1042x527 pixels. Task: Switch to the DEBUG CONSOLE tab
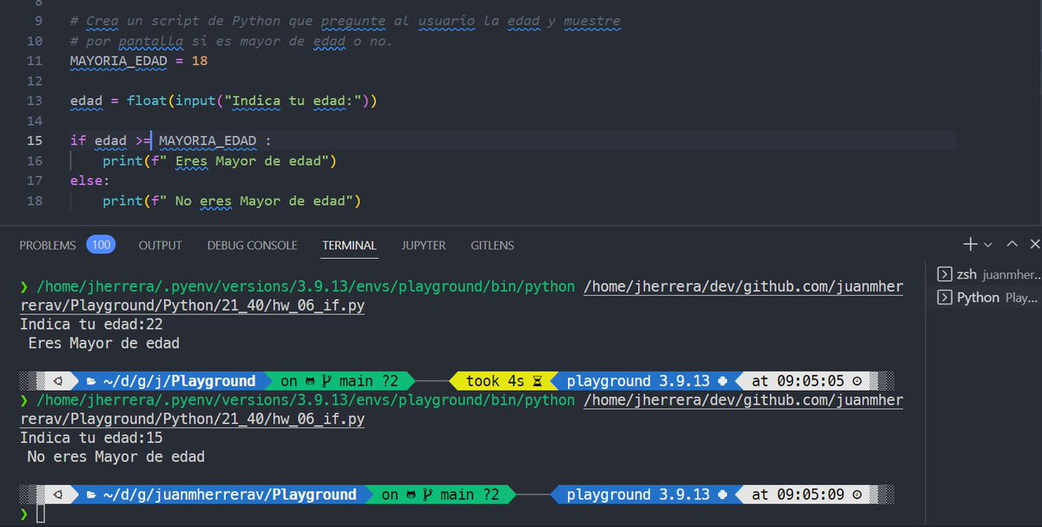[x=252, y=246]
